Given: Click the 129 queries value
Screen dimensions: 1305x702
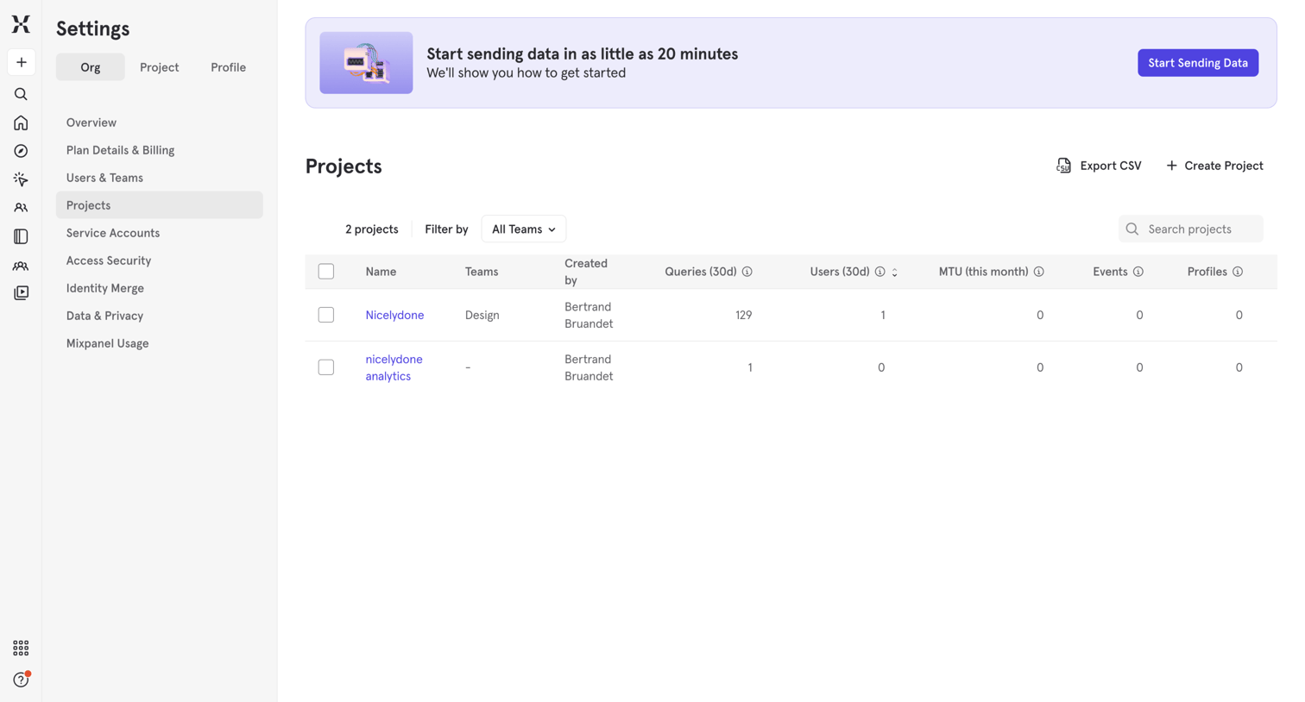Looking at the screenshot, I should coord(743,315).
